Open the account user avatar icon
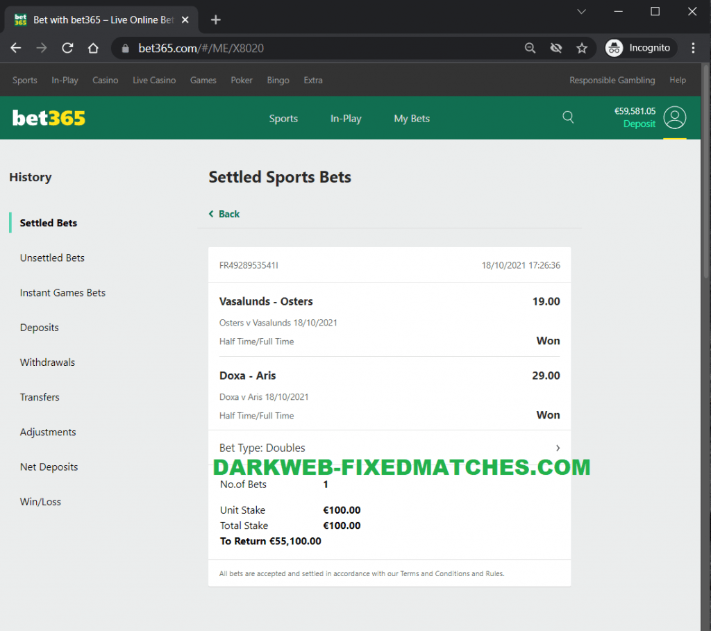This screenshot has height=631, width=711. [x=675, y=117]
